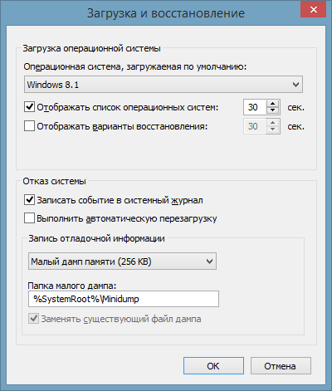Click the %SystemRoot%\Minidump folder path field
Viewport: 332px width, 391px height.
click(124, 299)
